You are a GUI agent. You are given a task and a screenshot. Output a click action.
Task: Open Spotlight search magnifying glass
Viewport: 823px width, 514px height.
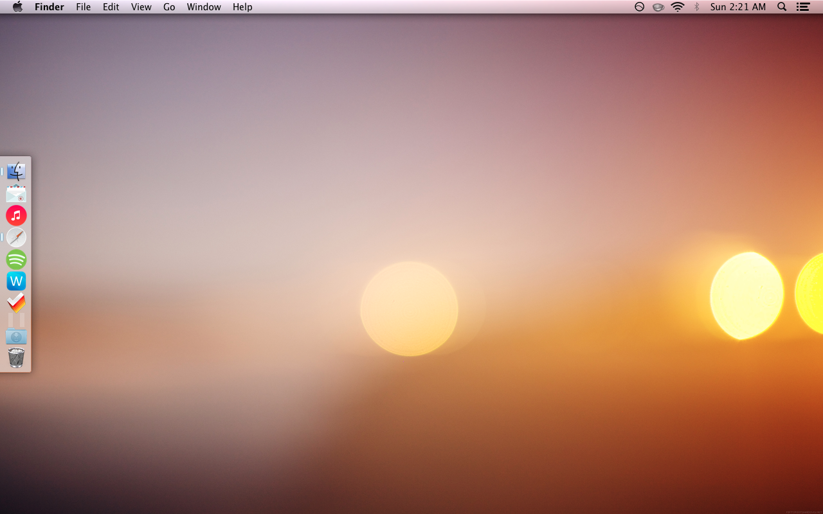click(782, 7)
